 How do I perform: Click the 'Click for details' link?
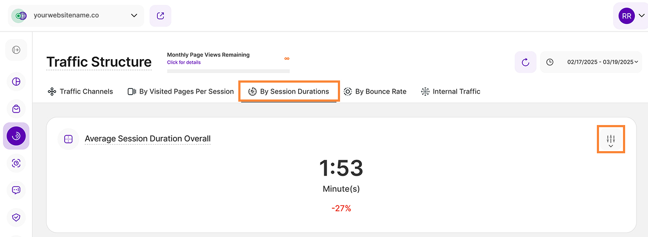tap(184, 63)
